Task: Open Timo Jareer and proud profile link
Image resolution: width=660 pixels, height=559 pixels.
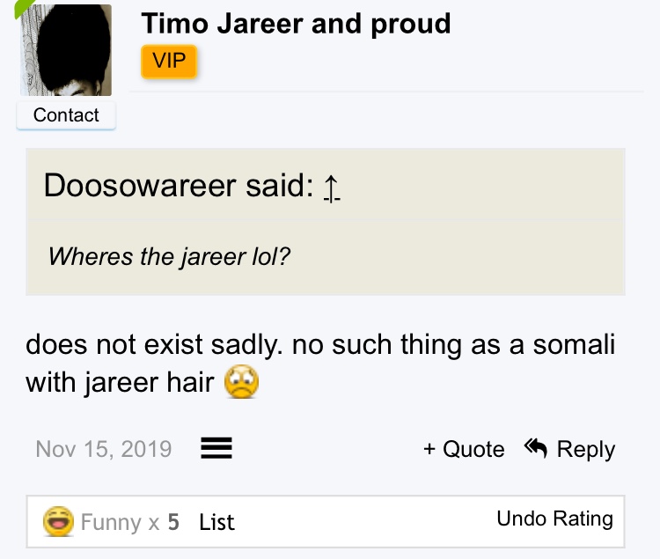Action: tap(296, 24)
